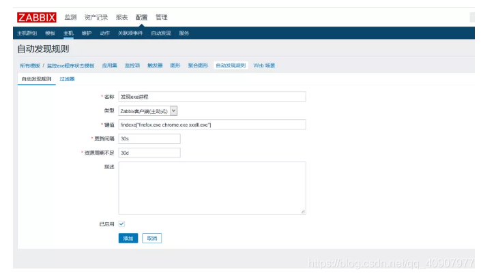Image resolution: width=481 pixels, height=276 pixels.
Task: Open the 资产记录 top menu
Action: pos(96,17)
